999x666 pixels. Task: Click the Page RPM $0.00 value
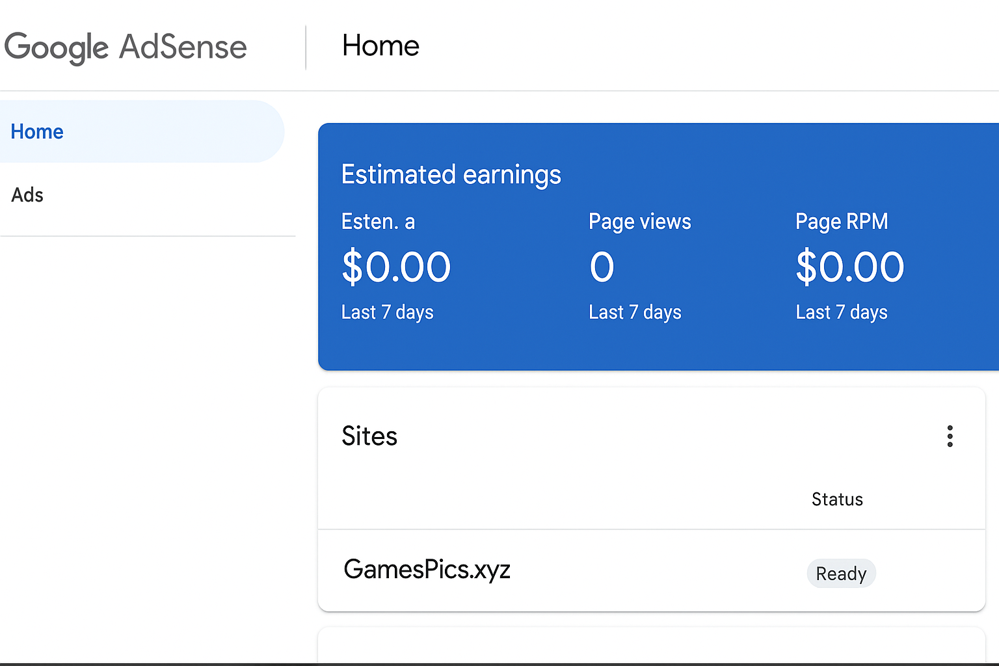pos(850,267)
